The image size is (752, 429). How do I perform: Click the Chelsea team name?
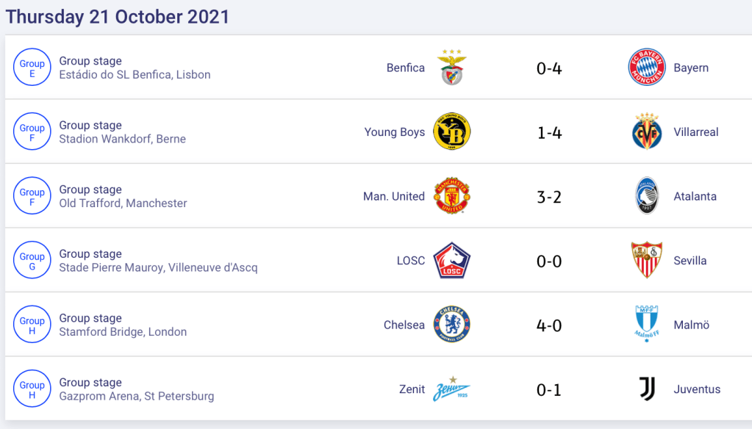[x=404, y=325]
